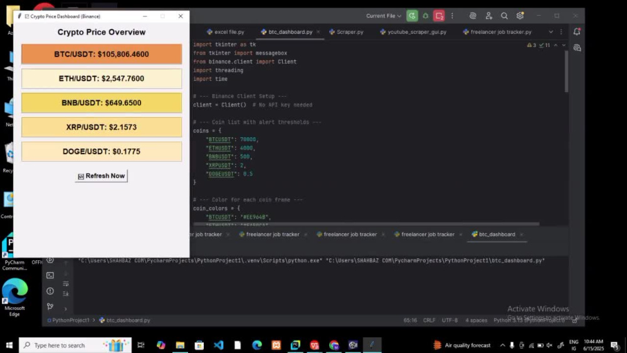Open the Git version control tool icon
The height and width of the screenshot is (353, 627).
coord(50,307)
